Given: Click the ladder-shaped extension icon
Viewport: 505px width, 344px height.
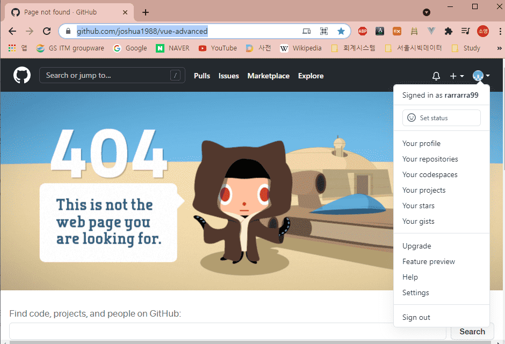Looking at the screenshot, I should (x=414, y=31).
